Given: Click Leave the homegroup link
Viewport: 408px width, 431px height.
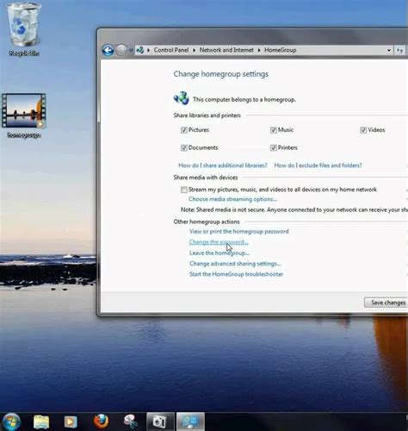Looking at the screenshot, I should click(219, 253).
